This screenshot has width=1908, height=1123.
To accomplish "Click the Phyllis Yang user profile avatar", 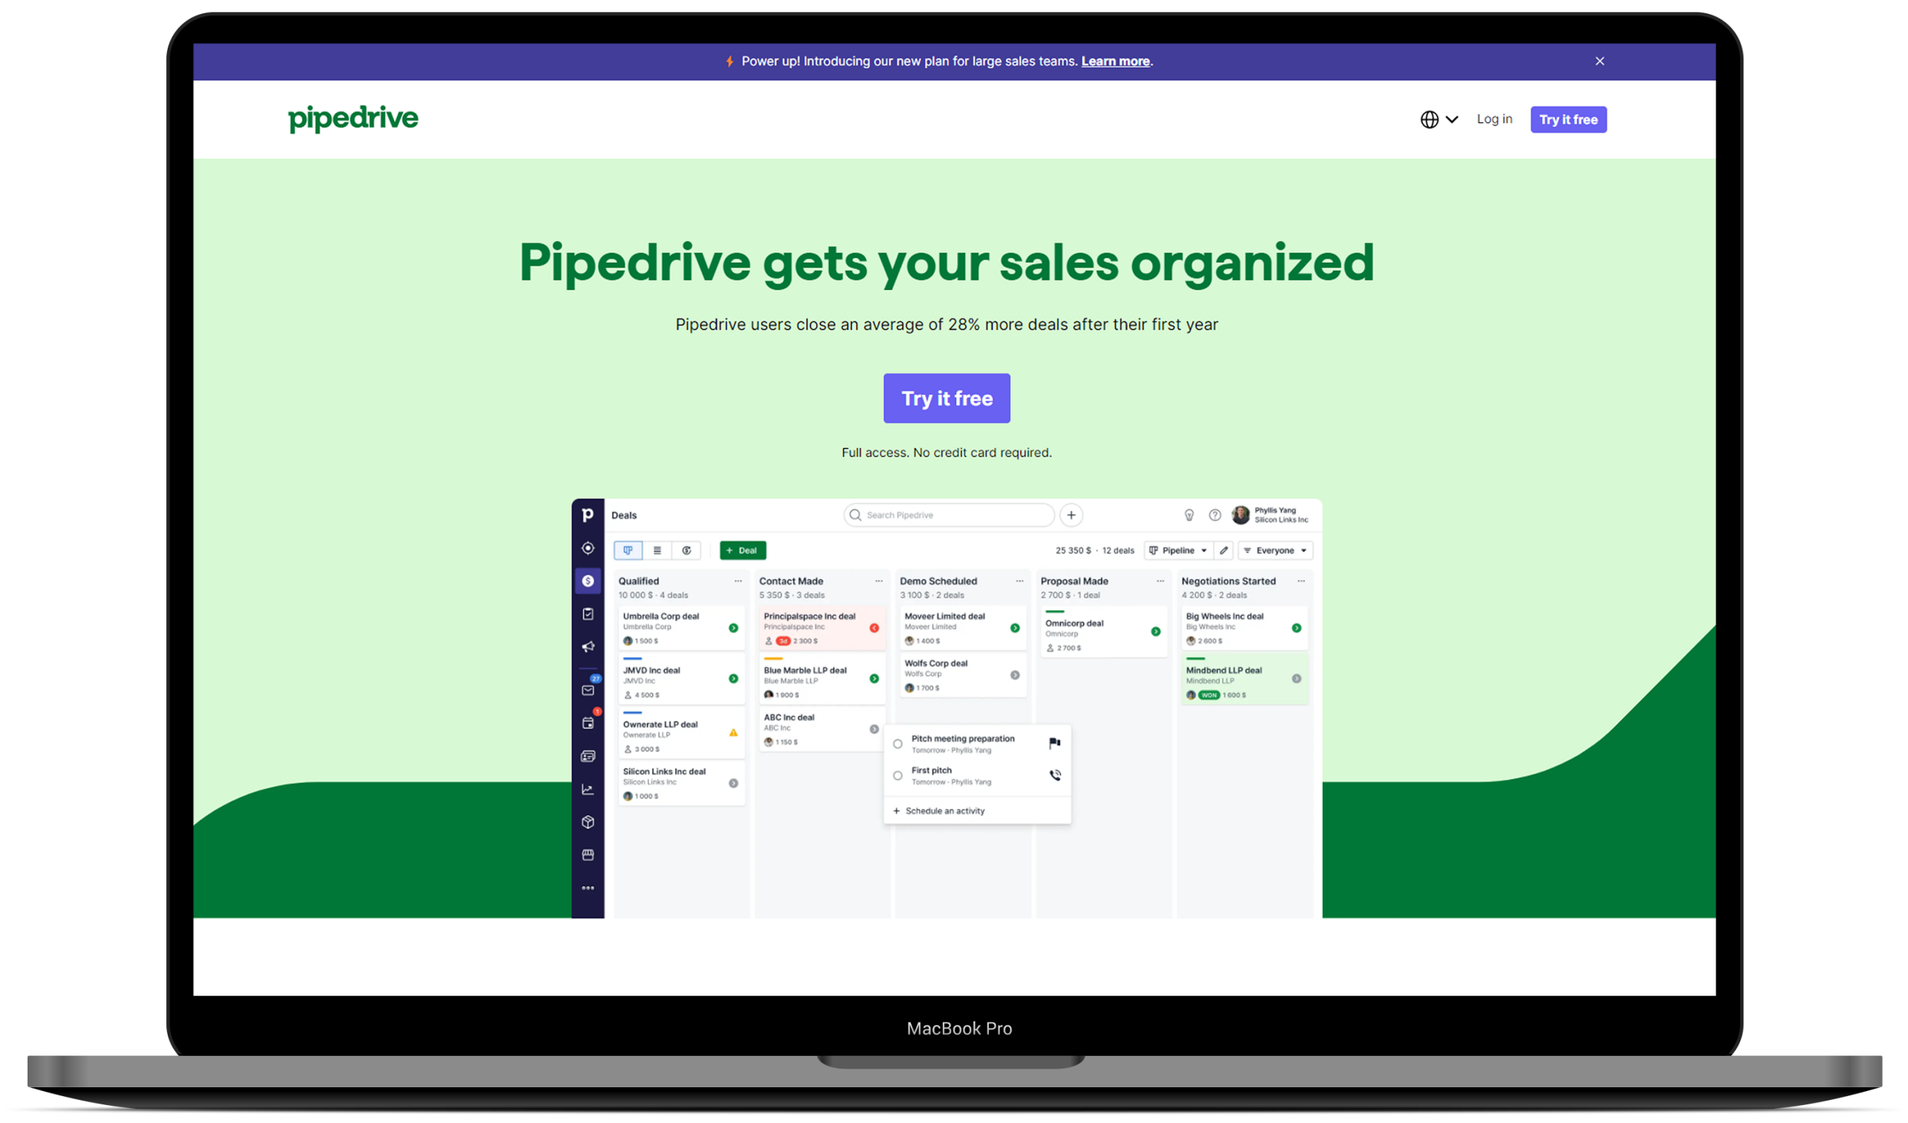I will 1245,516.
